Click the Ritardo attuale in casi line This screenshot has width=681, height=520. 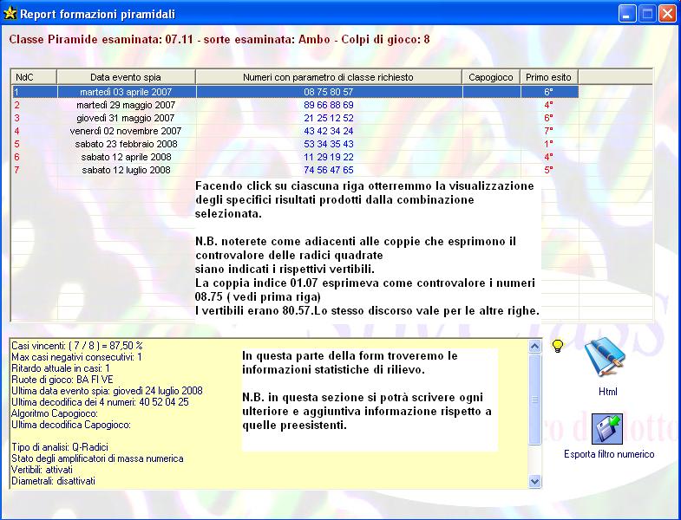pos(61,368)
